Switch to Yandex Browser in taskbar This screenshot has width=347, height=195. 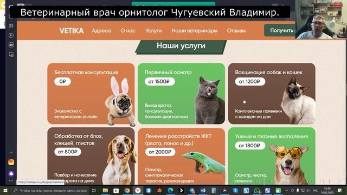138,190
